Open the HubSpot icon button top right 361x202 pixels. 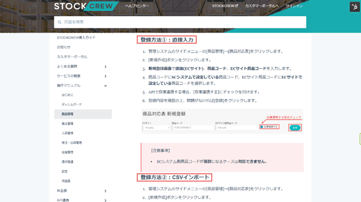pyautogui.click(x=355, y=7)
